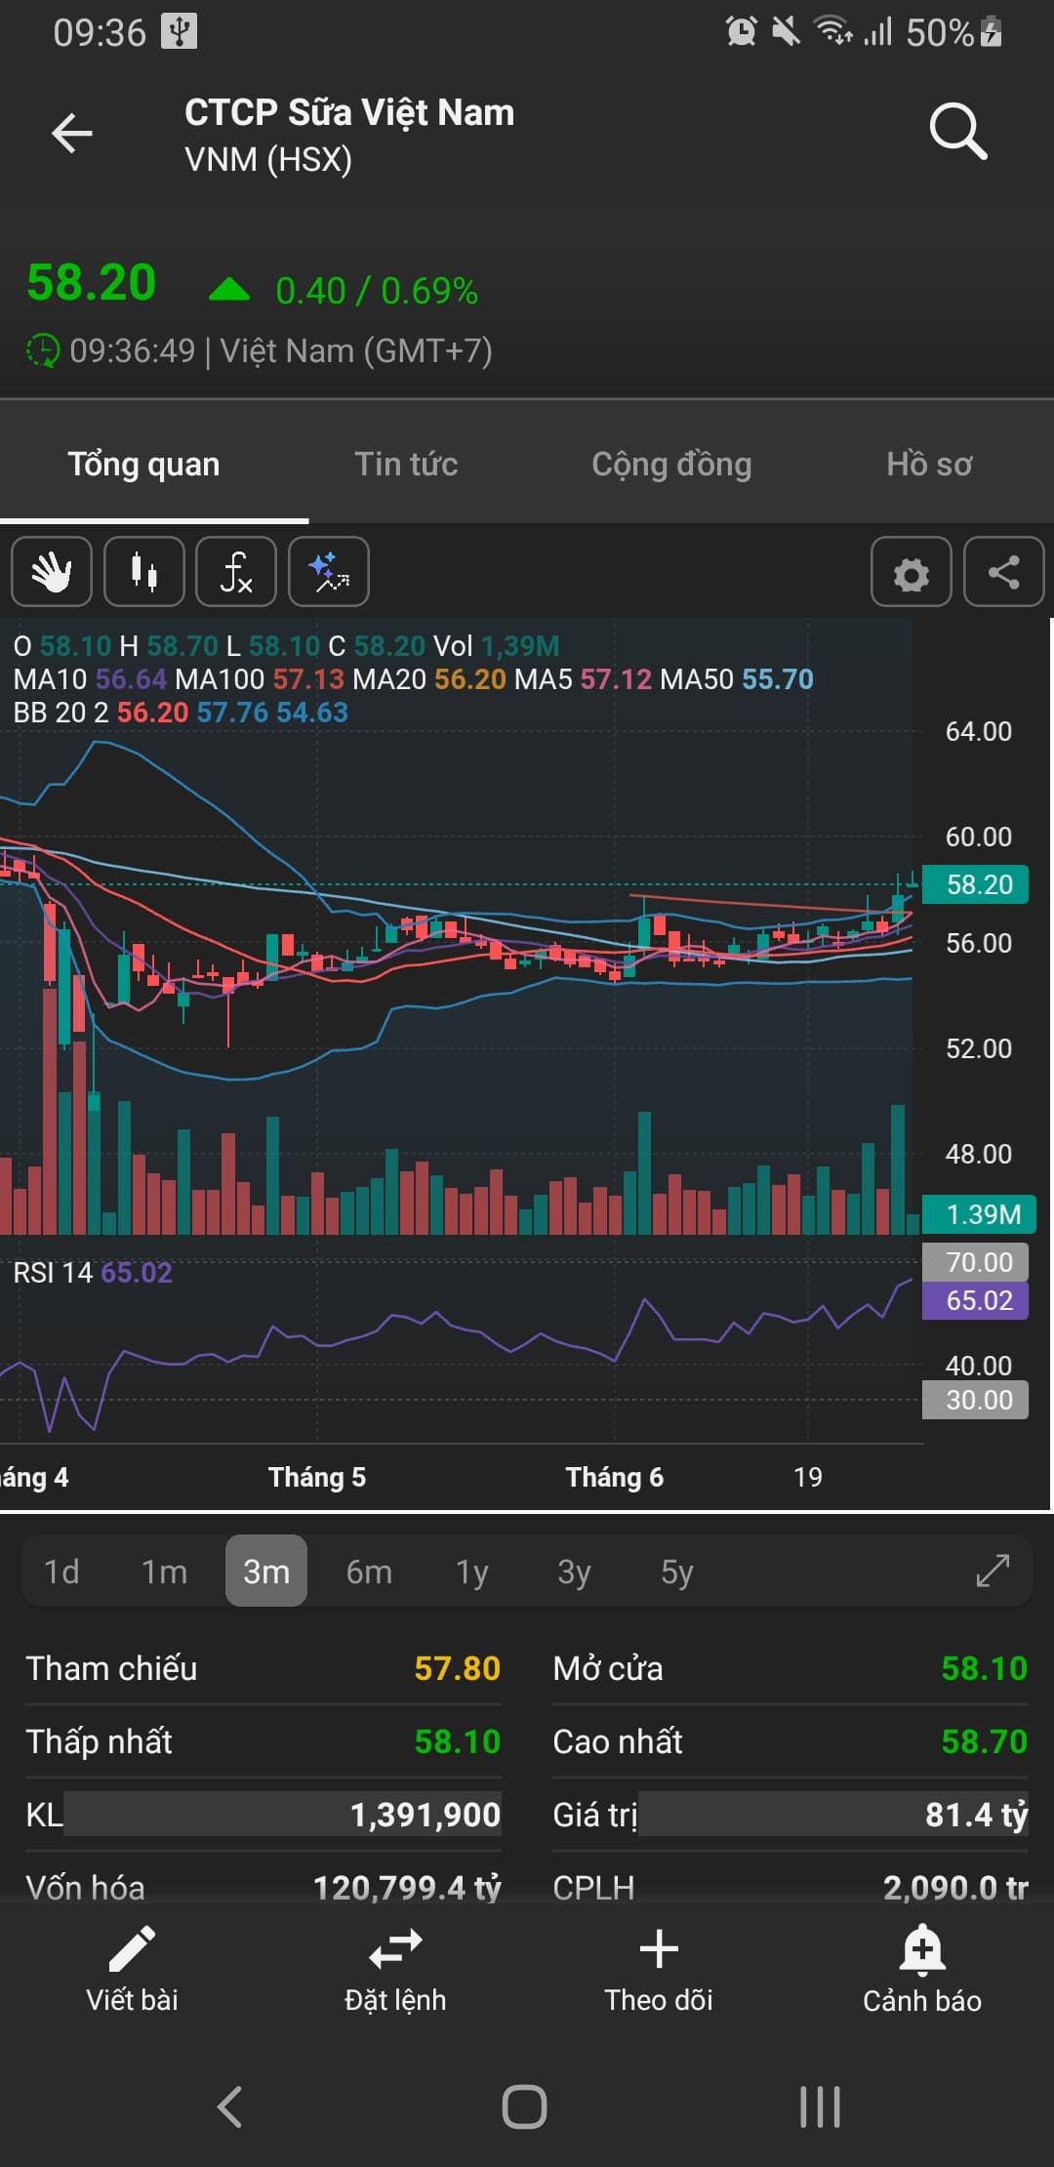Select the 1d timeframe
The width and height of the screenshot is (1054, 2167).
61,1572
